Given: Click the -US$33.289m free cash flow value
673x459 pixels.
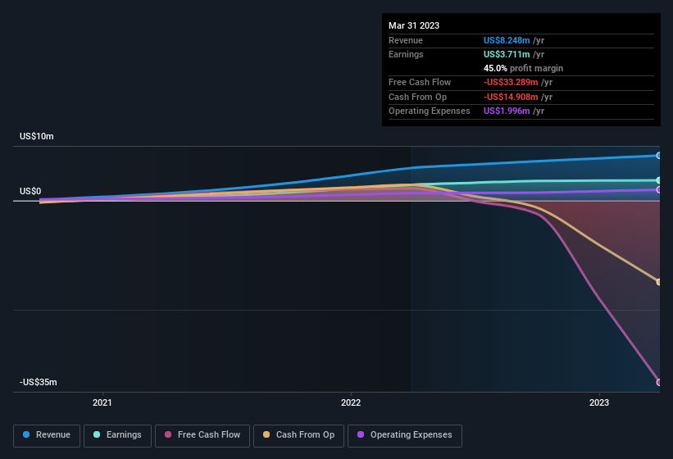Looking at the screenshot, I should click(x=511, y=82).
